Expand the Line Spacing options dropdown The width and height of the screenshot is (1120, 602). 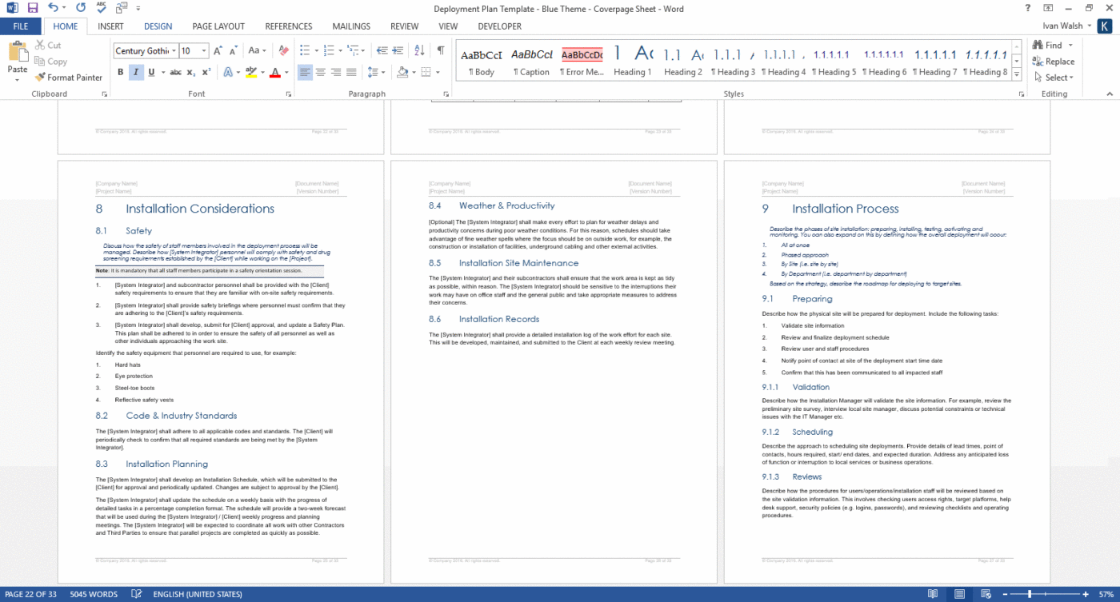(x=382, y=72)
